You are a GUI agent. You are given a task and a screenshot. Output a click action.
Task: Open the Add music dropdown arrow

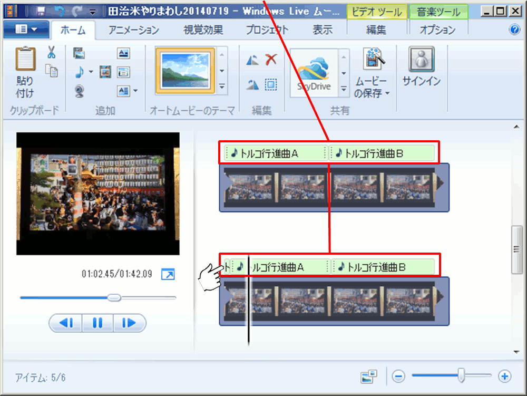point(91,72)
